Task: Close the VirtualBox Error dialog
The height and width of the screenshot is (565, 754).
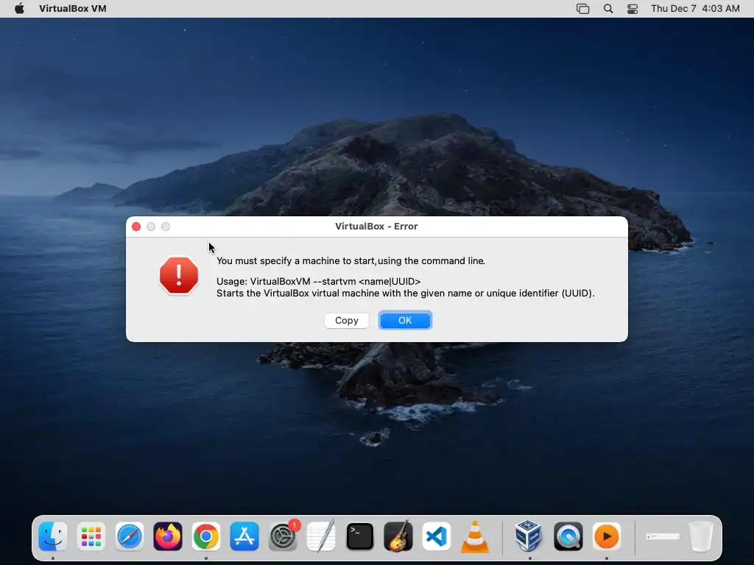Action: point(136,227)
